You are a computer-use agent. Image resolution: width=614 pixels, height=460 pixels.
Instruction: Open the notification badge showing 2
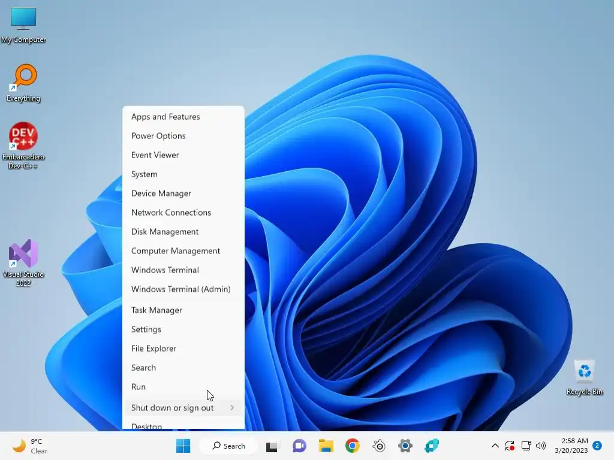click(597, 446)
